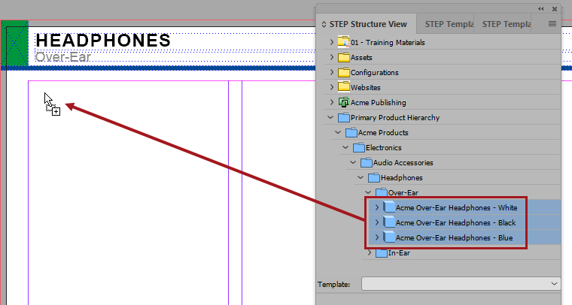Select Acme Over-Ear Headphones - Blue row

coord(464,237)
